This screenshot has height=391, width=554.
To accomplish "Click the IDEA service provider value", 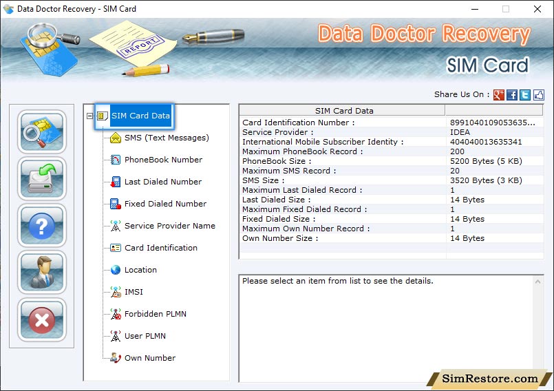I will pos(460,132).
